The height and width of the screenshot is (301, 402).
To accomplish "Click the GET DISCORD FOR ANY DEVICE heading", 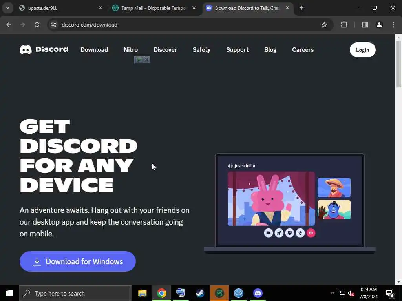I will (x=79, y=156).
